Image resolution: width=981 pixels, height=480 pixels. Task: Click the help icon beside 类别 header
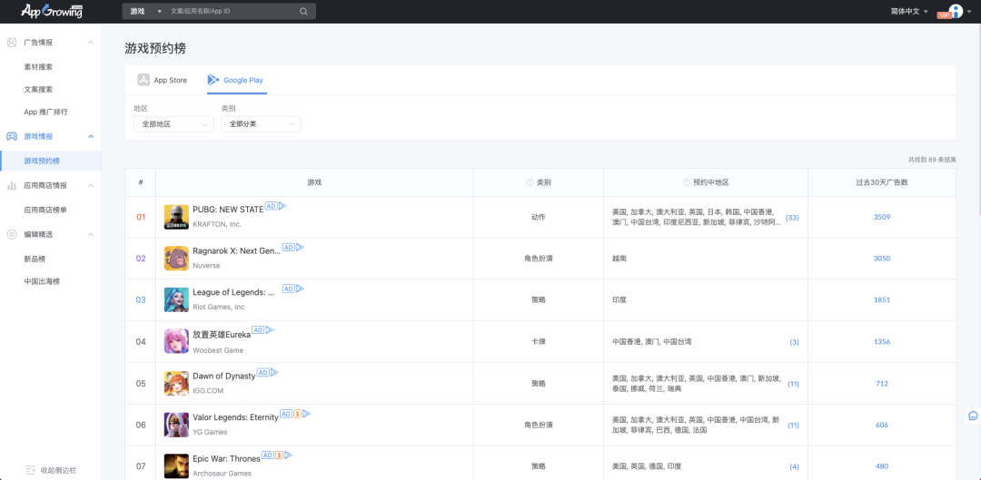click(530, 182)
